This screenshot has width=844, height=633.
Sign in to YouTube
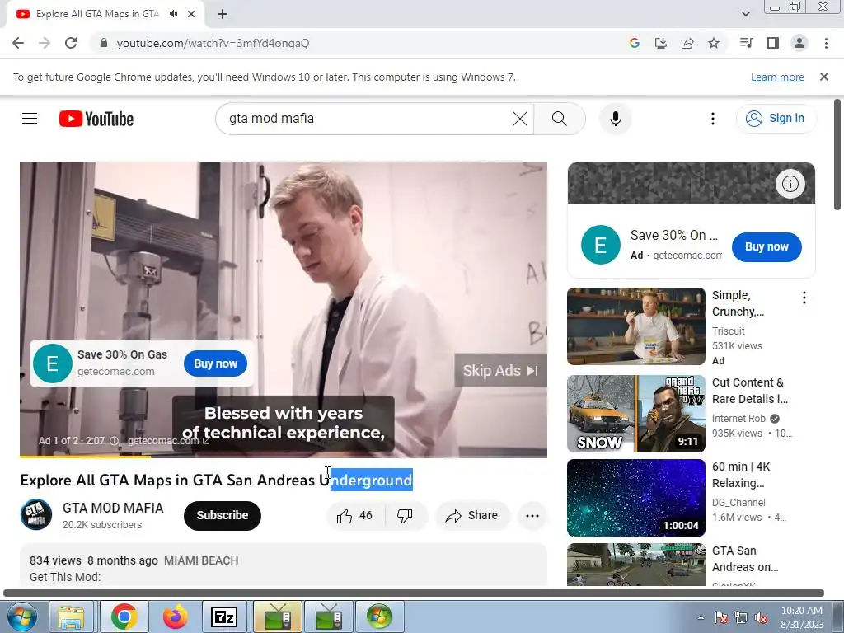pyautogui.click(x=776, y=119)
